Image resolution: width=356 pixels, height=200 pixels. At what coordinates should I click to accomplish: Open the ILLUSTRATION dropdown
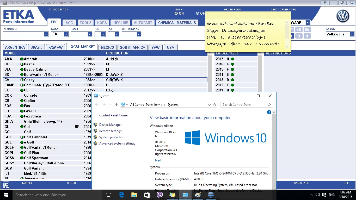[139, 34]
